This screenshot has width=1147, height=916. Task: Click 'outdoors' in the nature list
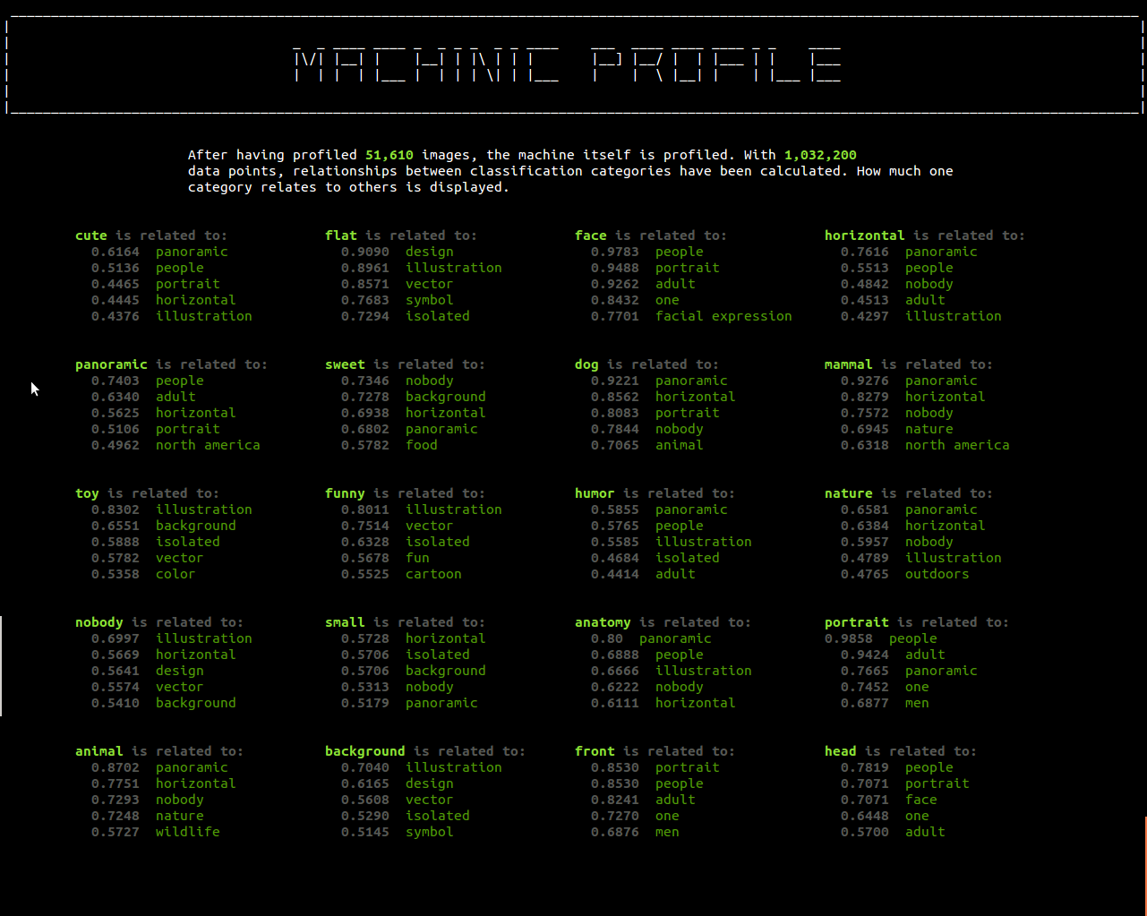click(x=937, y=574)
